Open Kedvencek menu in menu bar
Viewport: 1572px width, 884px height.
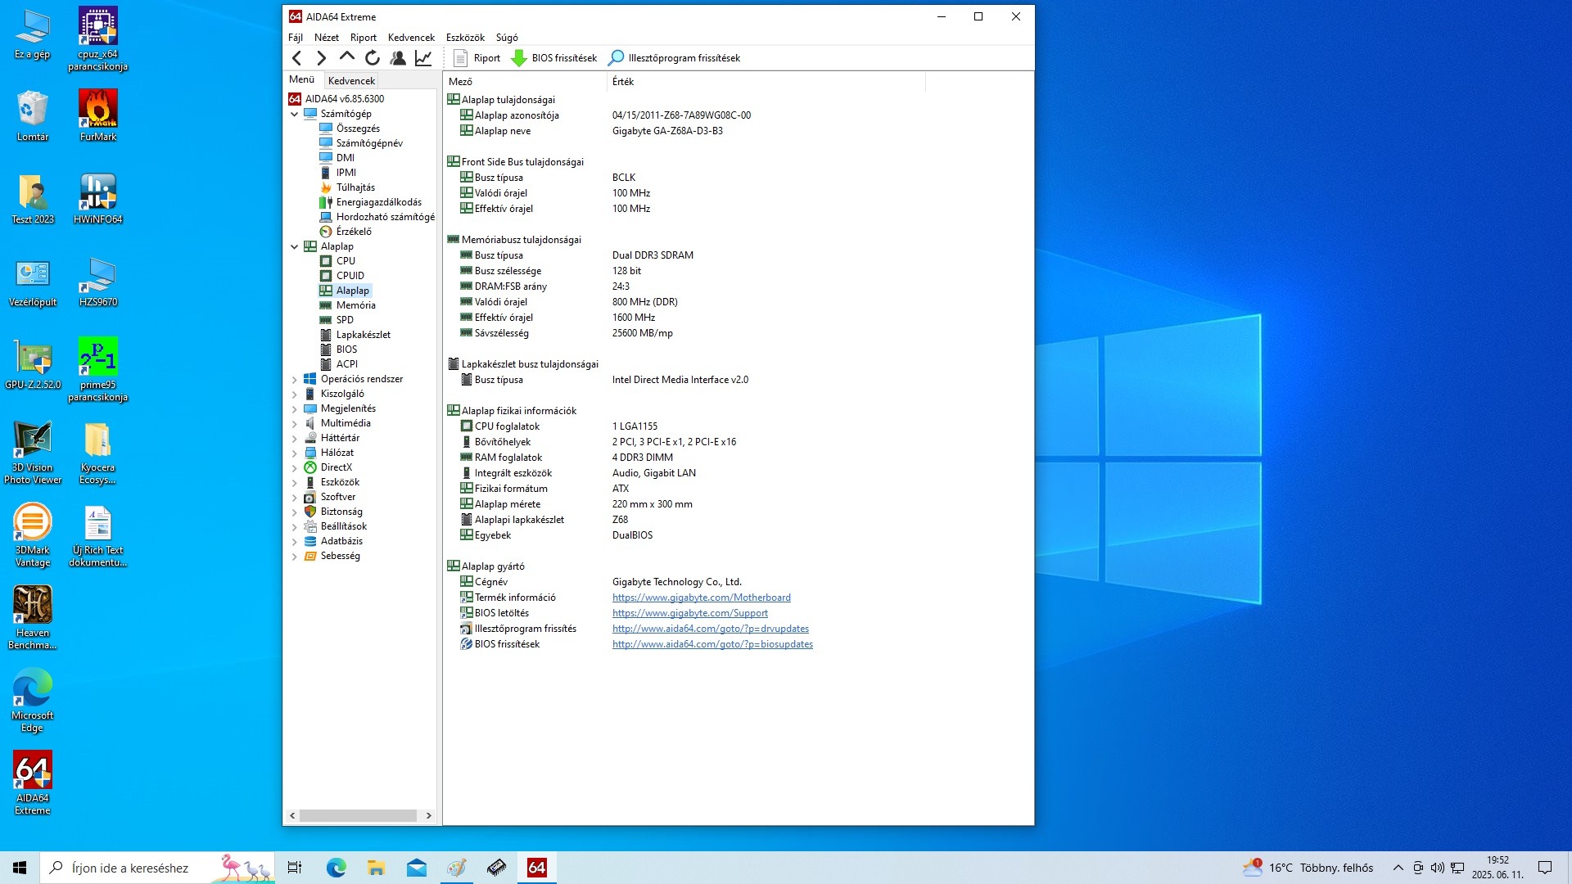[411, 38]
